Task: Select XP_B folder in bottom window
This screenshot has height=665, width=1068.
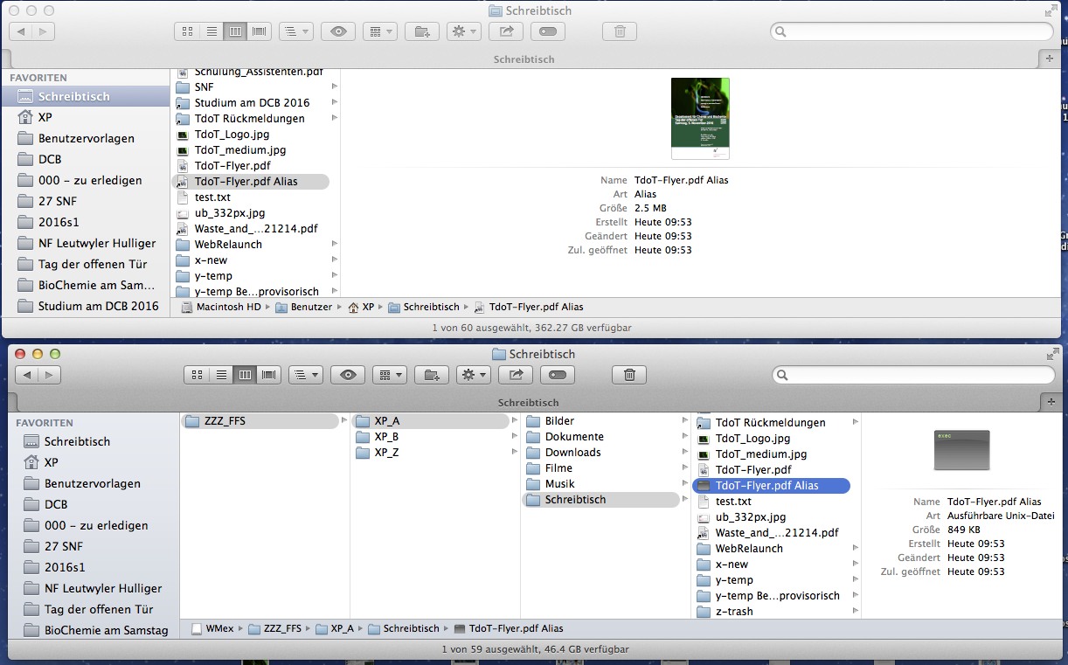Action: point(386,437)
